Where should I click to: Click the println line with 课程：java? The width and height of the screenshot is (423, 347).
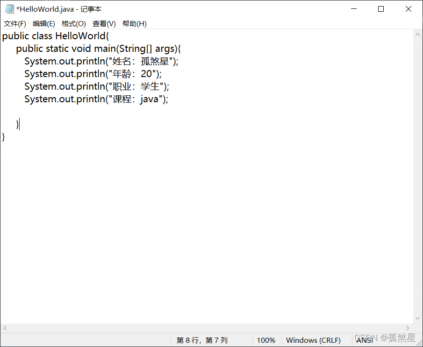[x=96, y=99]
